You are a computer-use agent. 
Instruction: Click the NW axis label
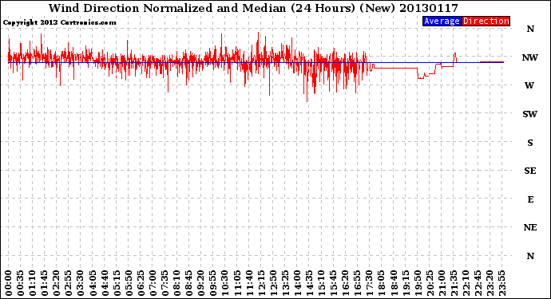(529, 57)
